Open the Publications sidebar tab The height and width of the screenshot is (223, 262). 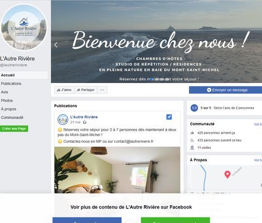click(x=11, y=84)
